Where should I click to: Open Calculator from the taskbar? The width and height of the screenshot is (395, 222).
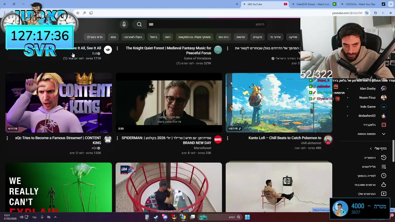pyautogui.click(x=147, y=217)
